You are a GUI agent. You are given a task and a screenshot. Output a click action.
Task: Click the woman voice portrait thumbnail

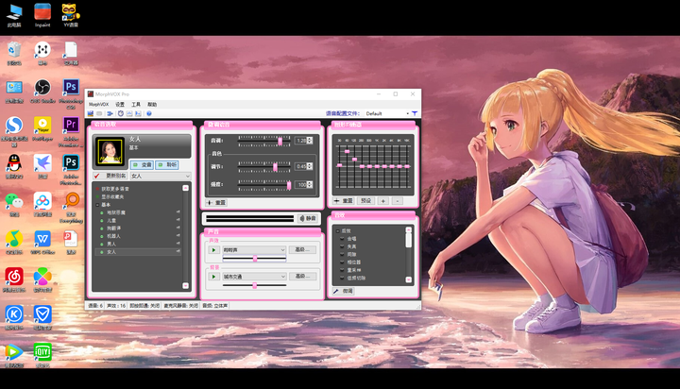point(110,151)
